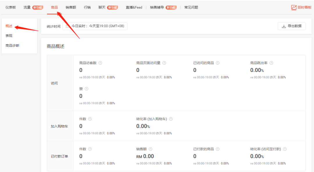Open help icon beside 商品页面访问量
Viewport: 314px width, 172px height.
click(x=164, y=63)
